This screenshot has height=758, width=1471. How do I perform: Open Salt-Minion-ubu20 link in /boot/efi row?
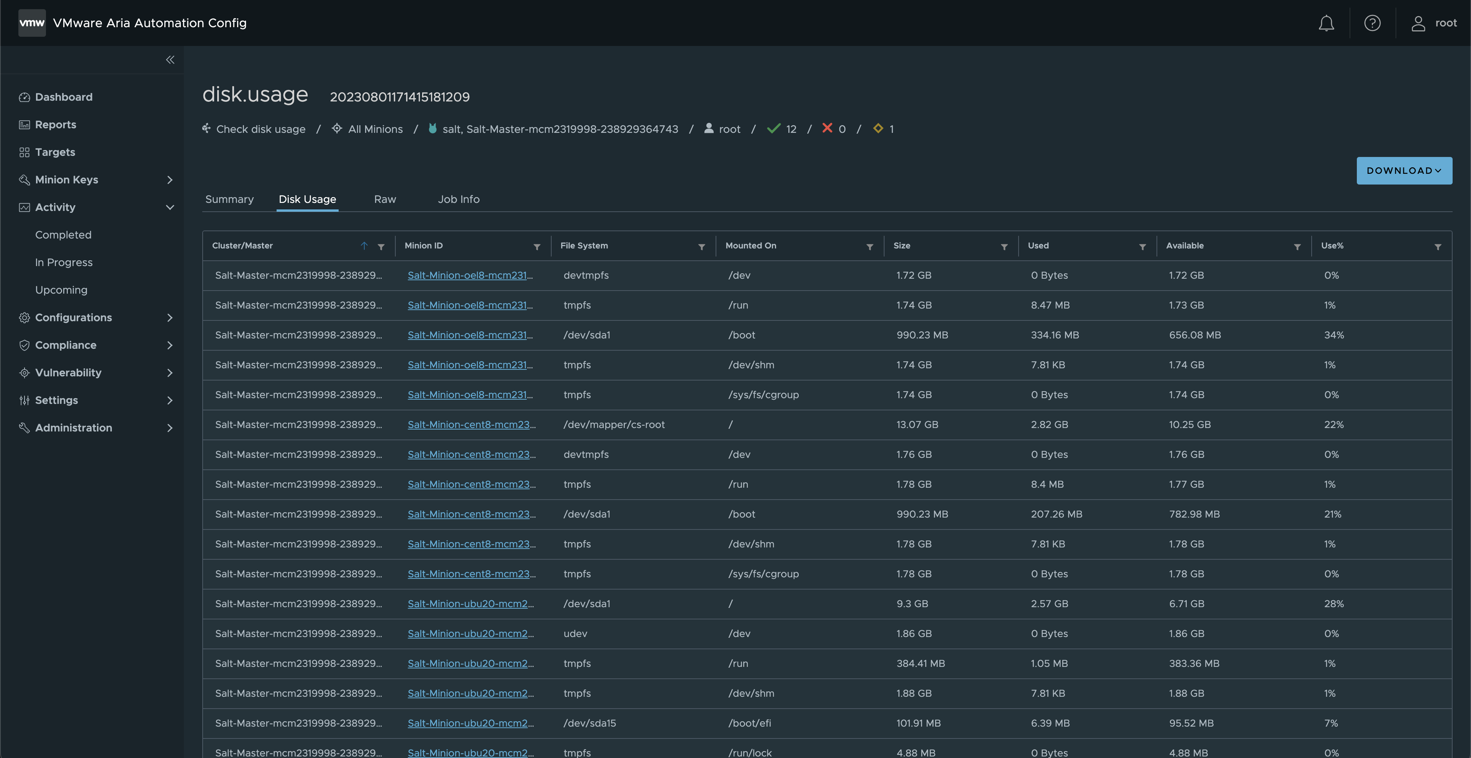pyautogui.click(x=470, y=723)
